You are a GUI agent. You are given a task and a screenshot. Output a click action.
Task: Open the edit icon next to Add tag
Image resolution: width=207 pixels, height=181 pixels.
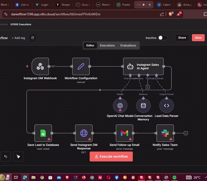(33, 38)
